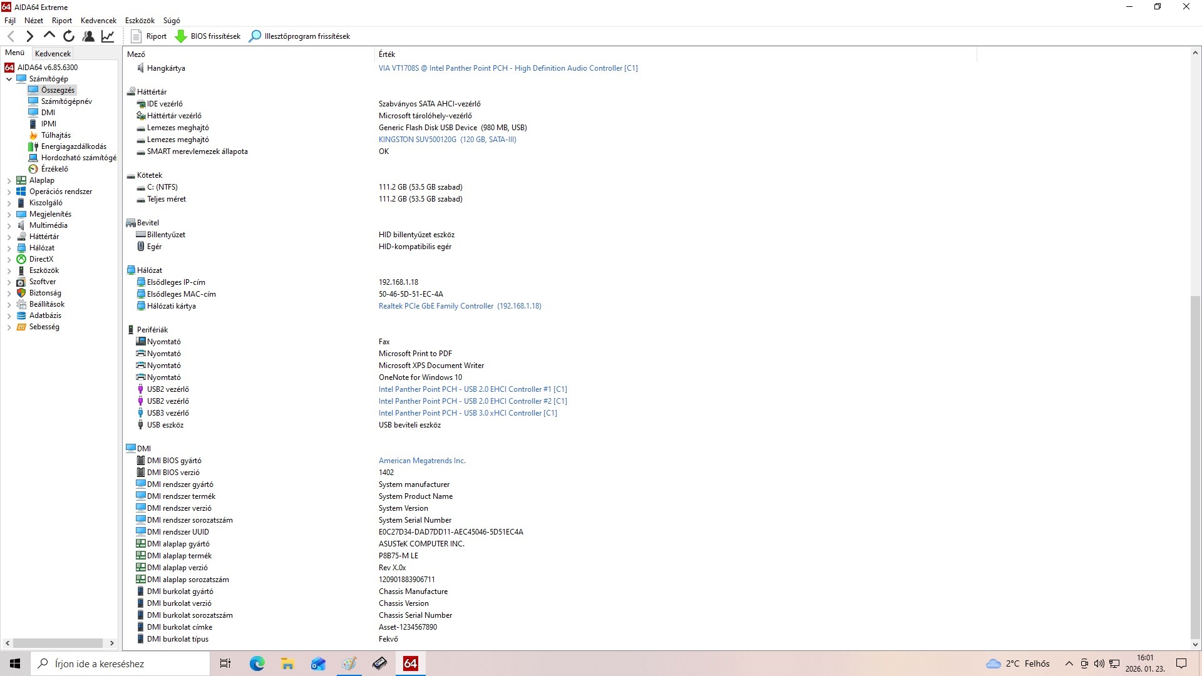The width and height of the screenshot is (1202, 676).
Task: Select Érzékelő in the sidebar tree
Action: [x=54, y=169]
